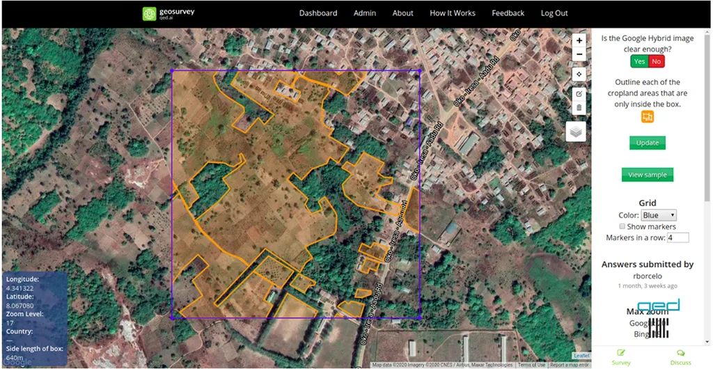Click the box side length 640m
The image size is (713, 369).
pos(15,358)
